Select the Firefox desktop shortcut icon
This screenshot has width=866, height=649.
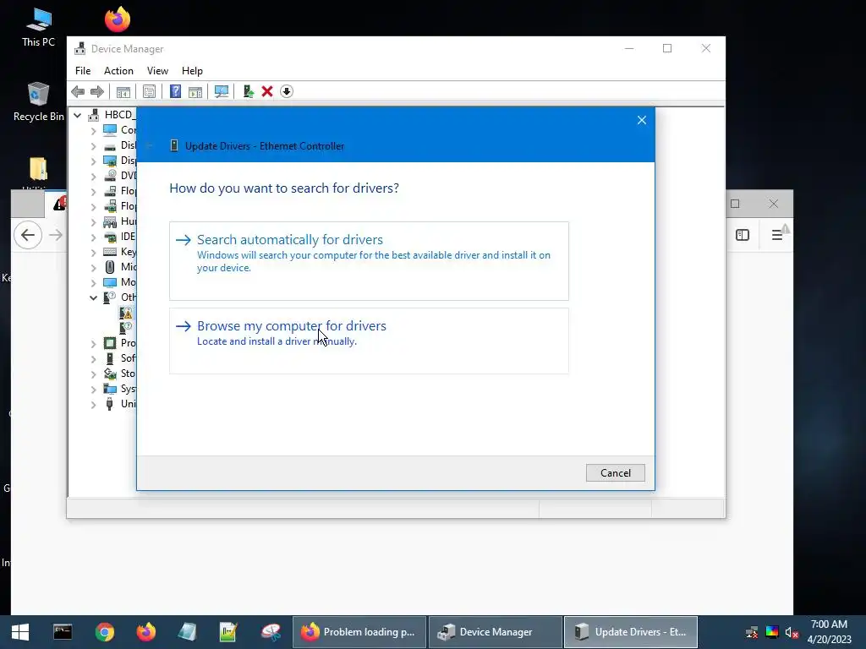118,19
